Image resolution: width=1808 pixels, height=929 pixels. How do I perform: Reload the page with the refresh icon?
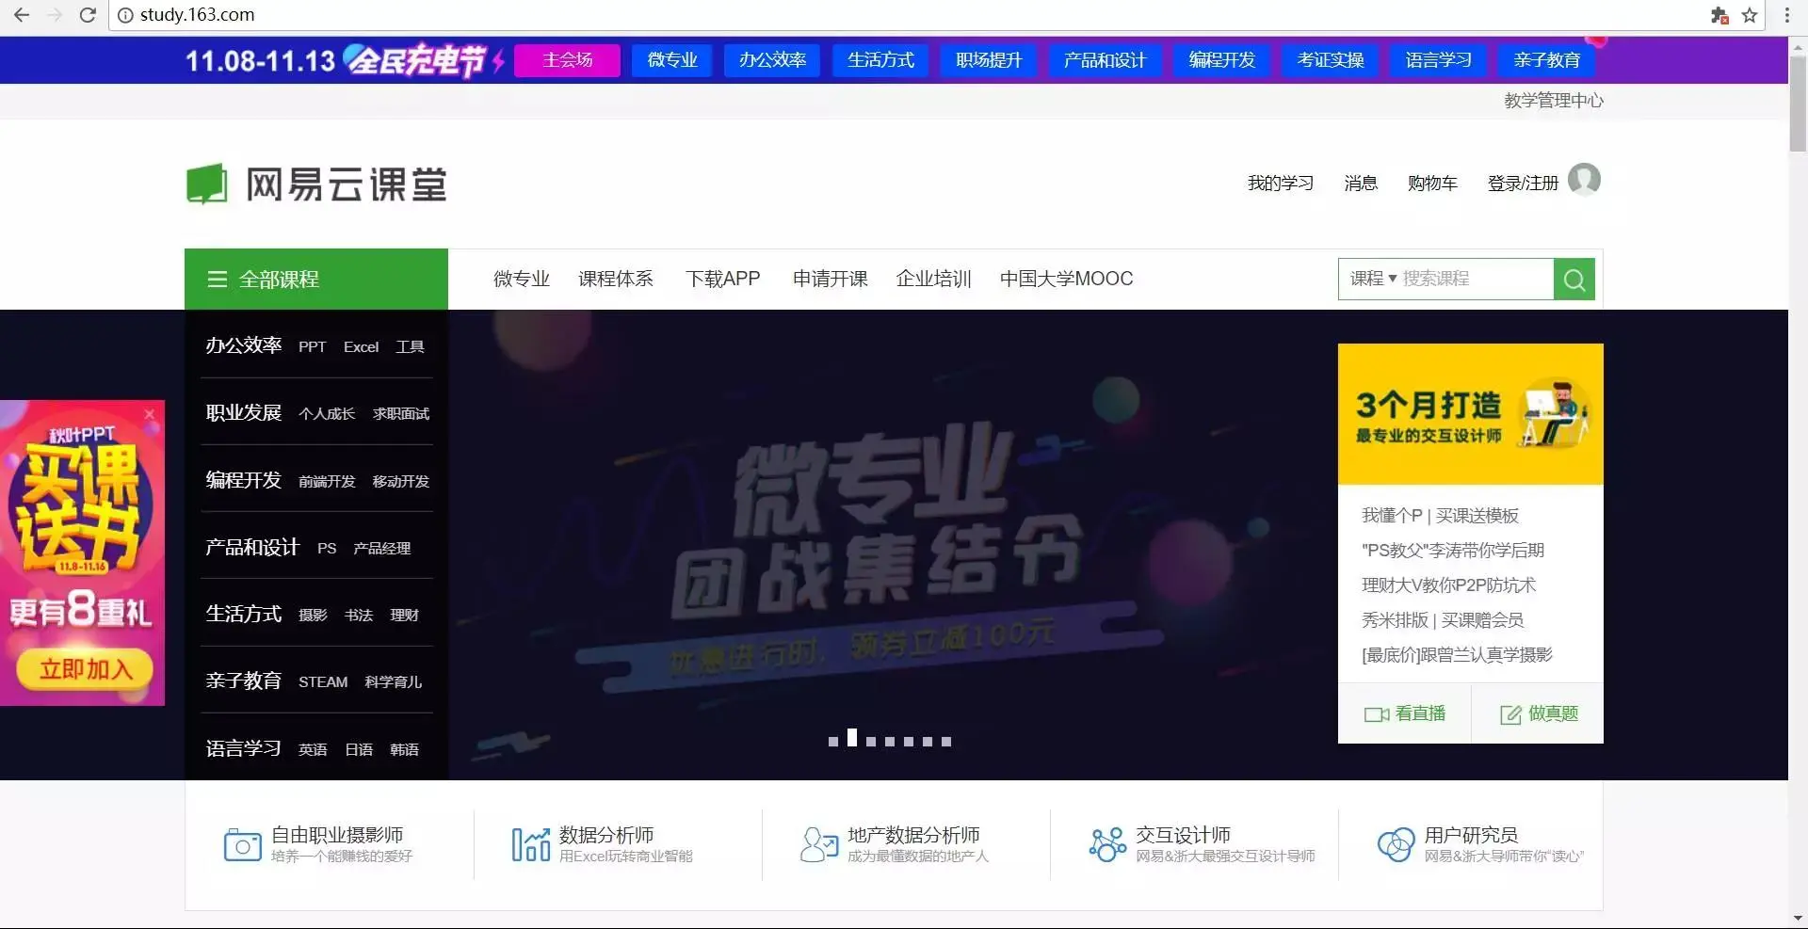tap(88, 15)
